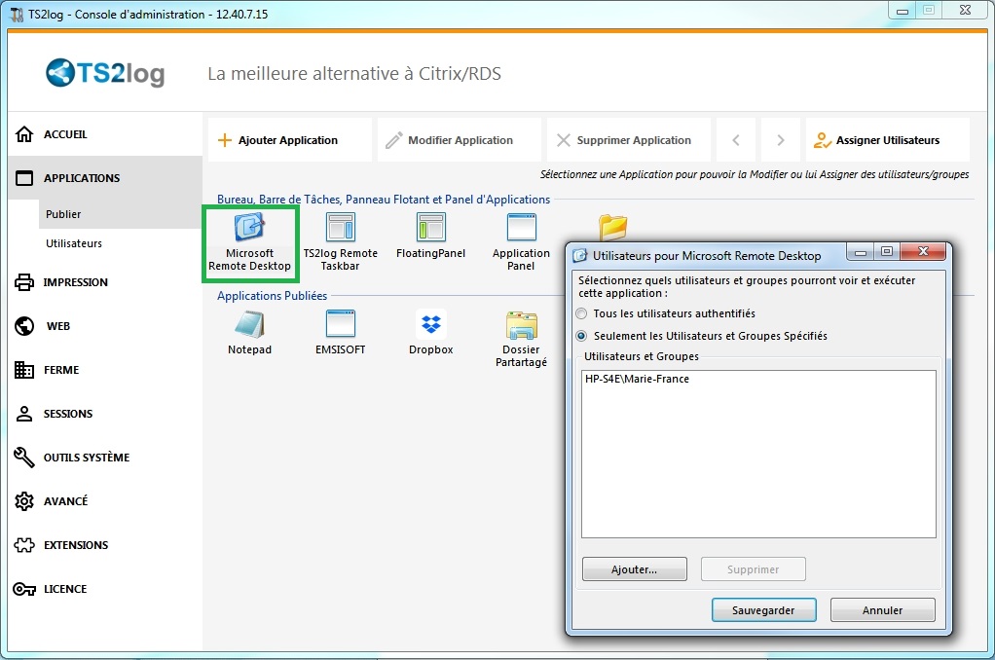Open OUTILS SYSTÈME section
Viewport: 995px width, 660px height.
[x=105, y=458]
